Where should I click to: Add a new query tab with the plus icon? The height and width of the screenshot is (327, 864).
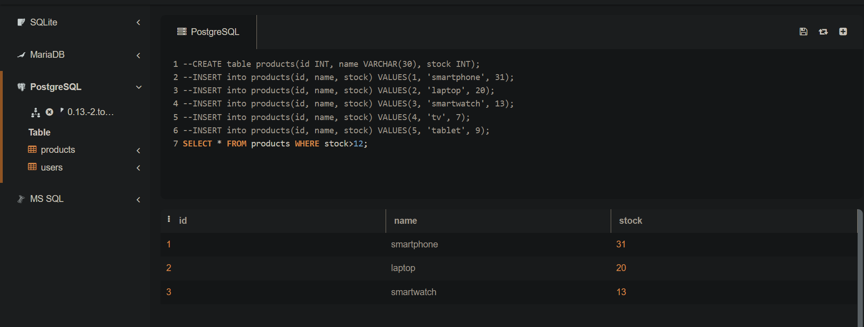843,31
